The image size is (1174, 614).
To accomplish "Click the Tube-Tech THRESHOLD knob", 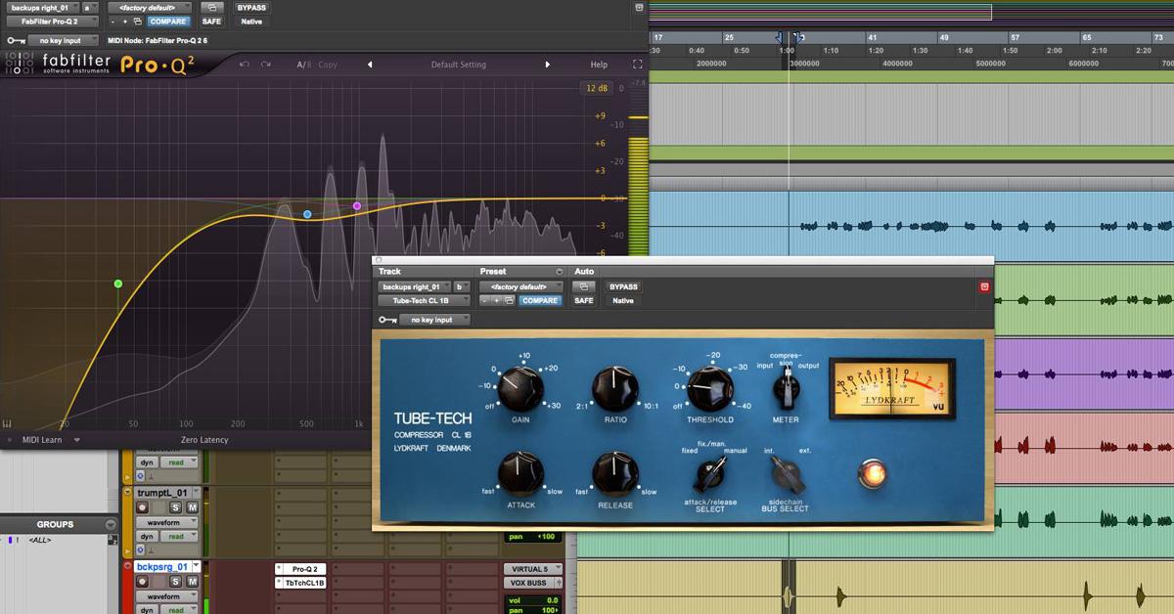I will point(710,388).
